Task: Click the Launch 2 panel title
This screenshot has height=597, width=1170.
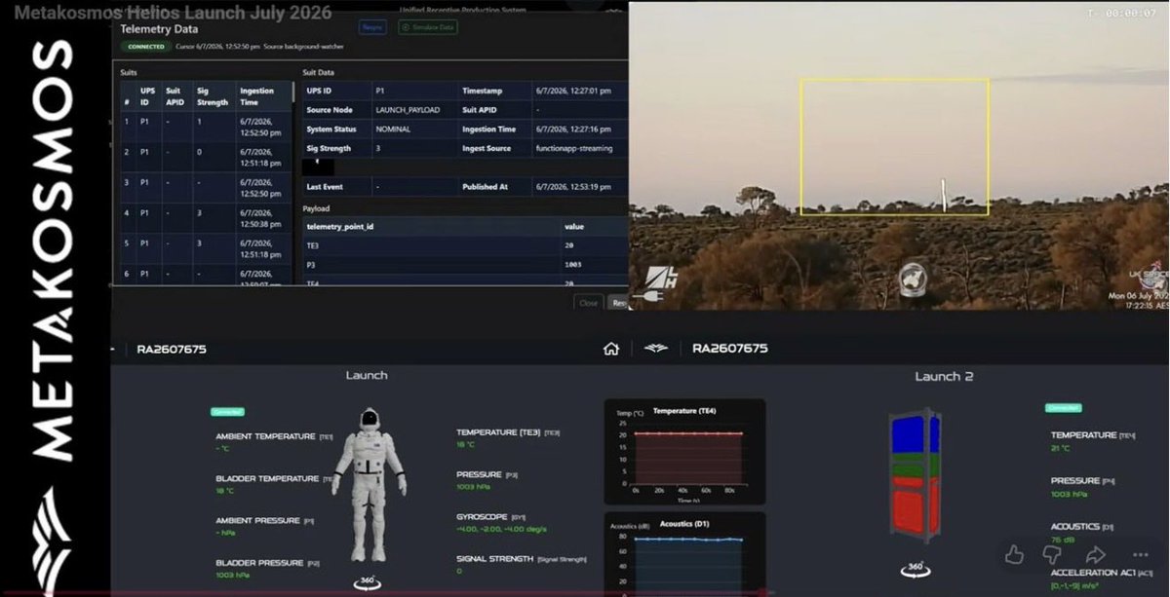Action: [x=943, y=376]
